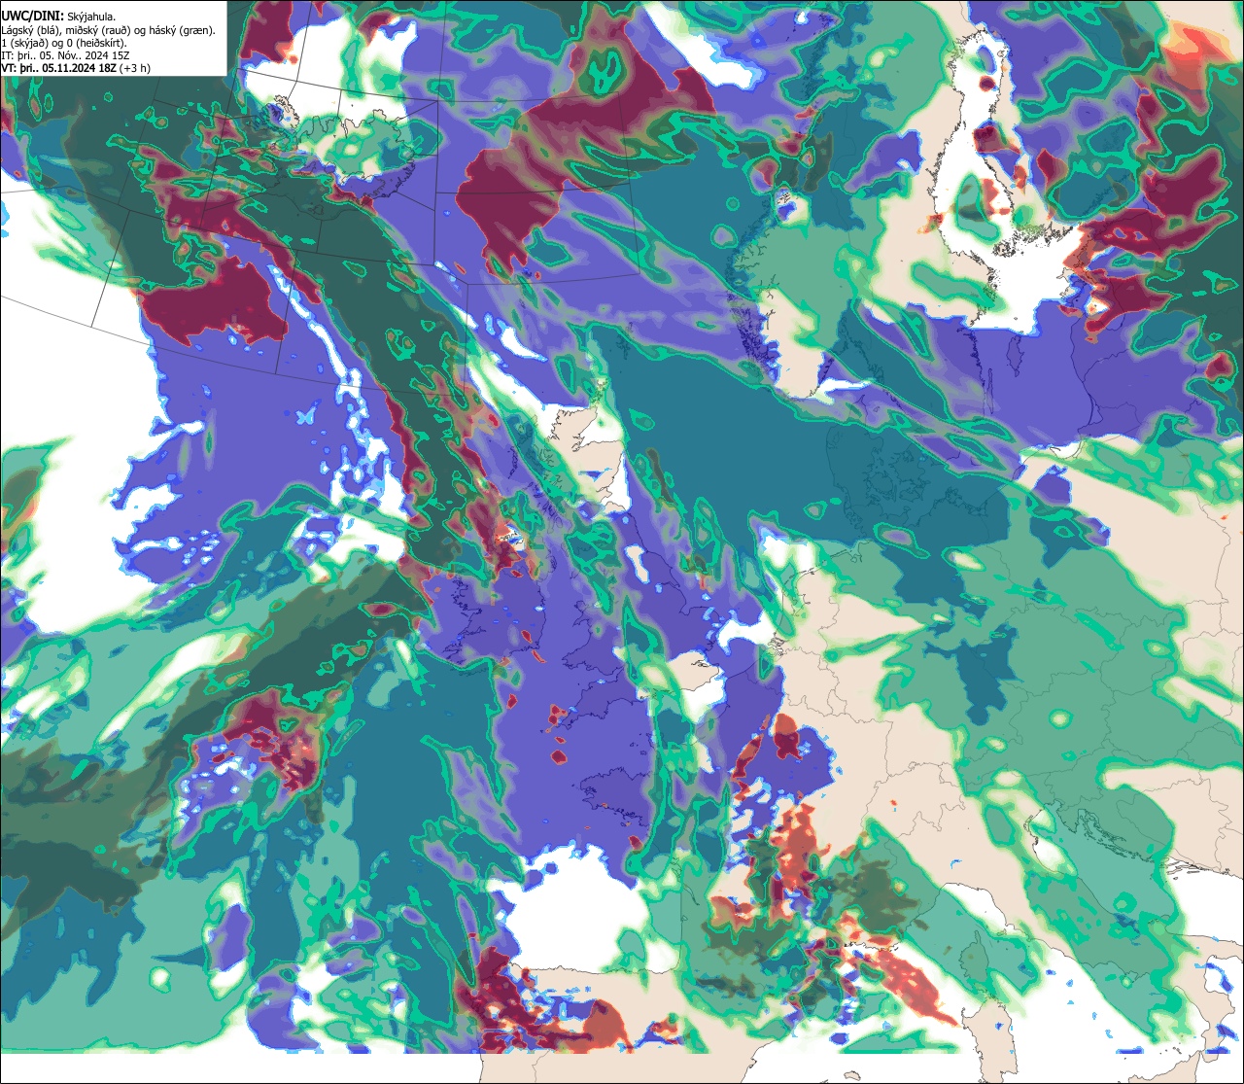Click the 'Lágský (blá), miðský (rauð)' legend line
1244x1084 pixels.
click(109, 29)
